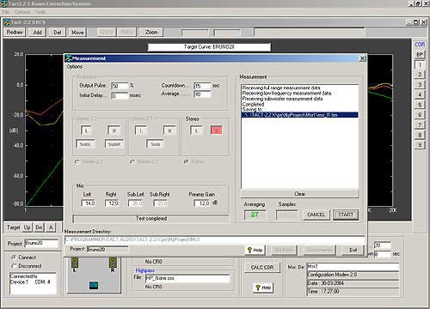Screen dimensions: 430x309
Task: Select correction slot 9 on the right
Action: click(420, 145)
